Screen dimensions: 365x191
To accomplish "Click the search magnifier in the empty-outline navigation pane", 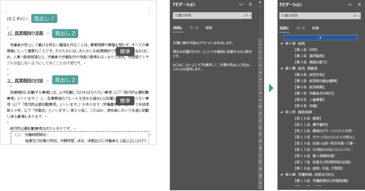I will (x=246, y=16).
